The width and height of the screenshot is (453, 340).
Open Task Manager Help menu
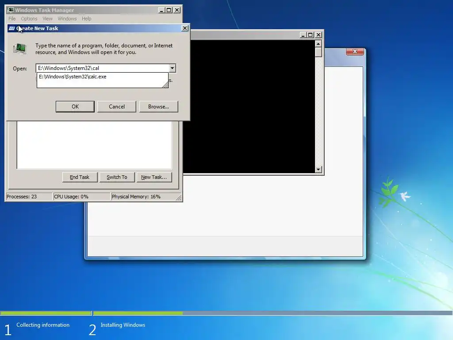coord(86,19)
